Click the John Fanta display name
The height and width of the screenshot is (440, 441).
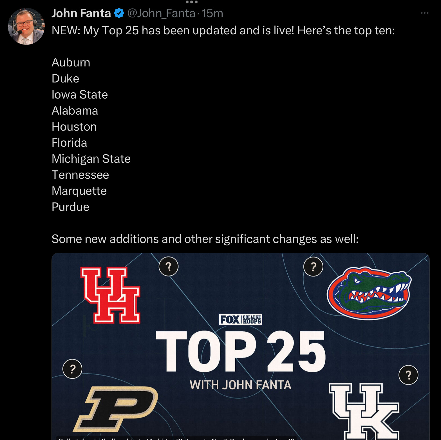81,13
